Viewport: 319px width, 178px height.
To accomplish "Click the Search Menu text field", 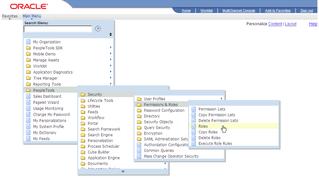I will click(x=58, y=29).
